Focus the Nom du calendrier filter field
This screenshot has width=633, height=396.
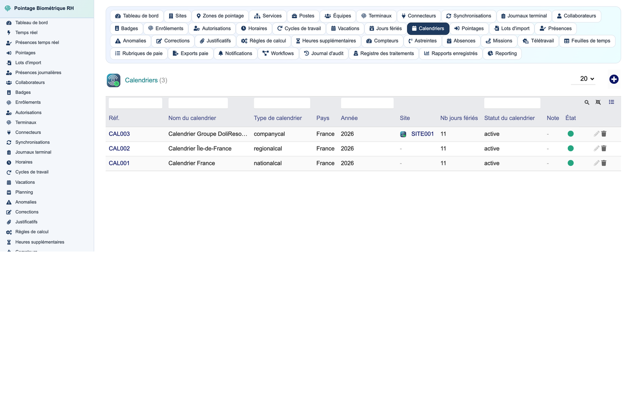pos(198,103)
